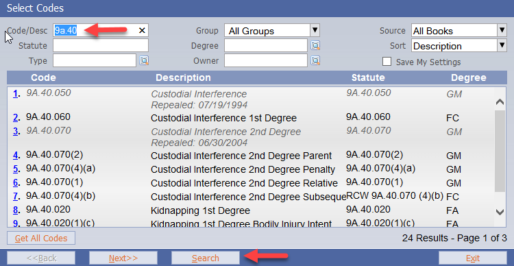Click into the Degree input field

click(x=266, y=45)
